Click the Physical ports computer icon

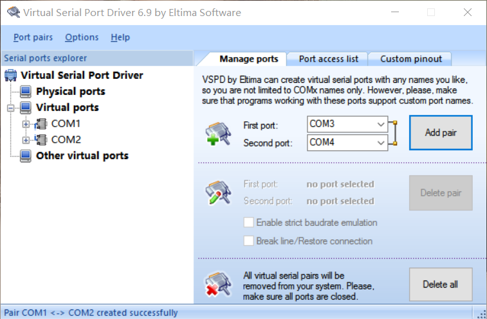[26, 91]
